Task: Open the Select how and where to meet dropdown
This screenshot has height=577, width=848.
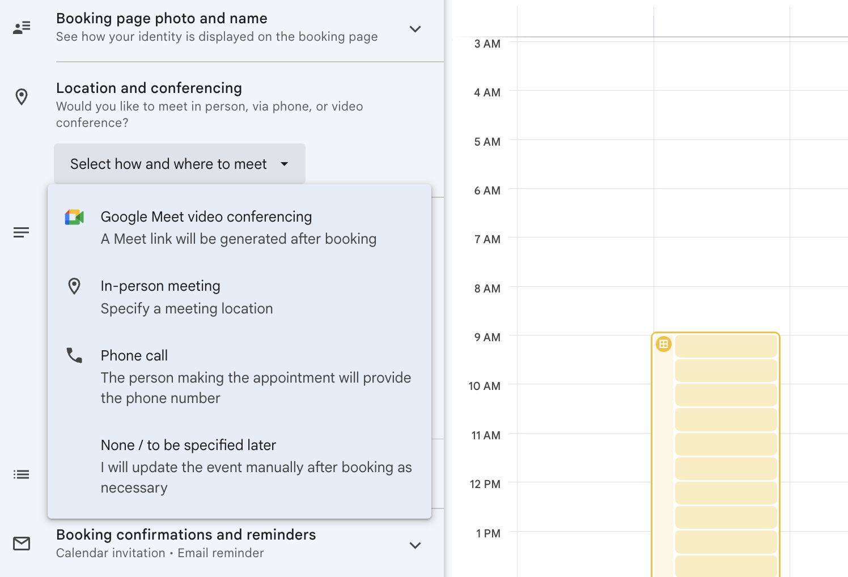Action: pyautogui.click(x=179, y=163)
